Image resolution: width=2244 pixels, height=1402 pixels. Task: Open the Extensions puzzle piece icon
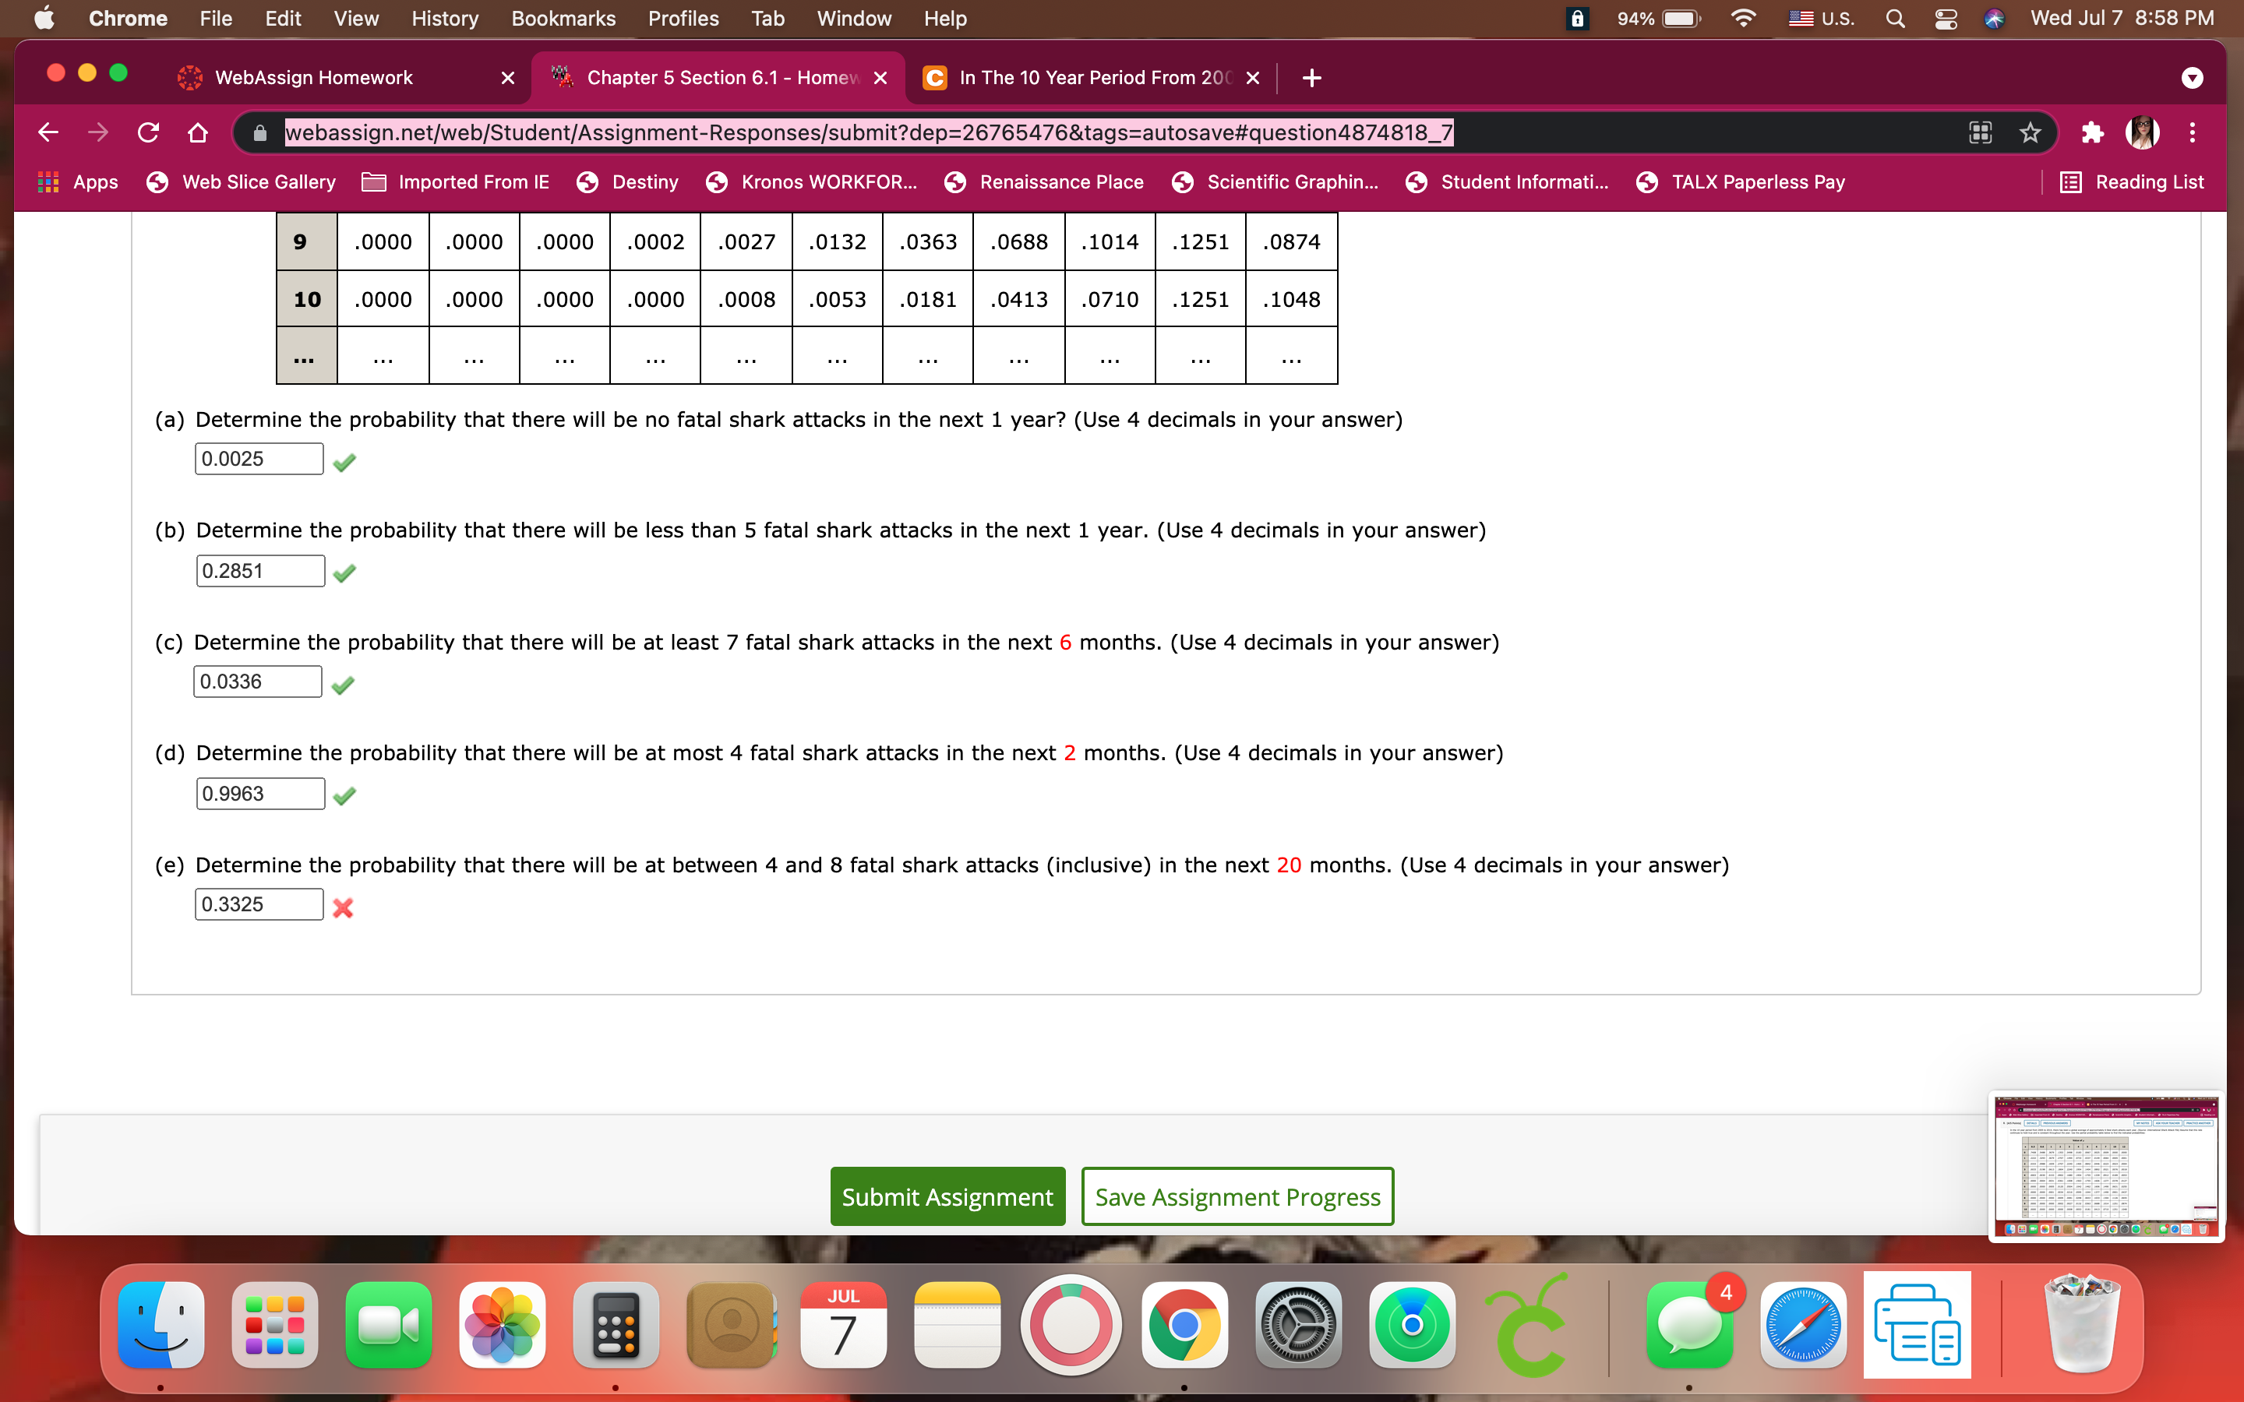2092,132
